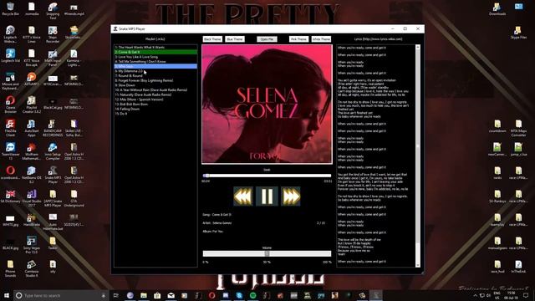
Task: Open NetBeans IDE desktop shortcut
Action: point(32,175)
